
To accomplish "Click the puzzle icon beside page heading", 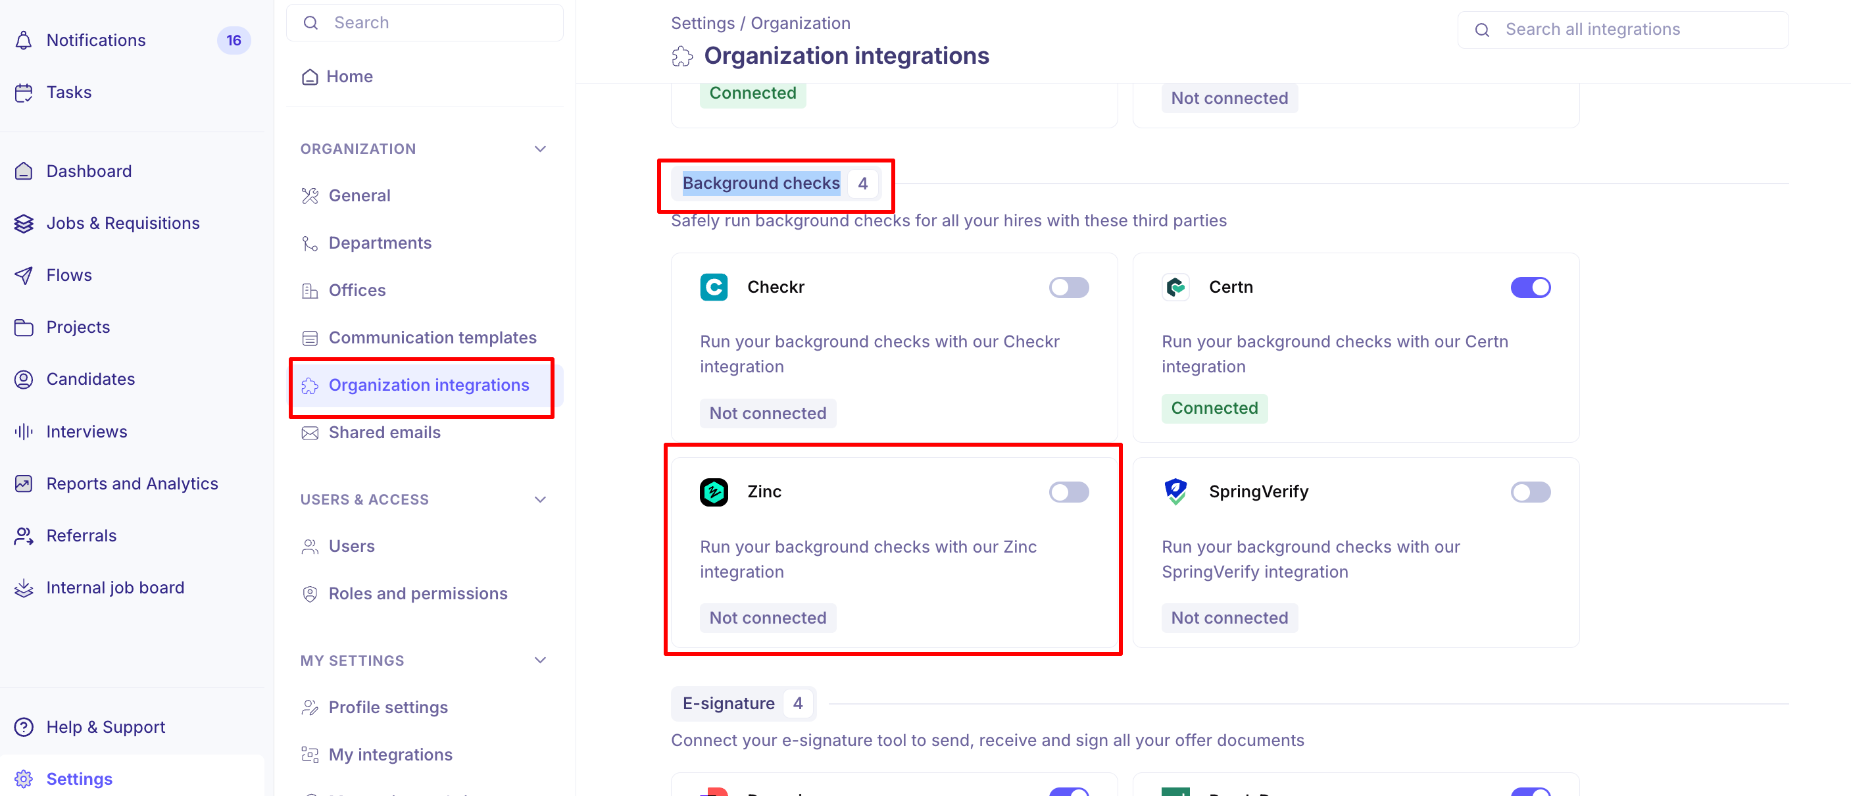I will pos(682,56).
